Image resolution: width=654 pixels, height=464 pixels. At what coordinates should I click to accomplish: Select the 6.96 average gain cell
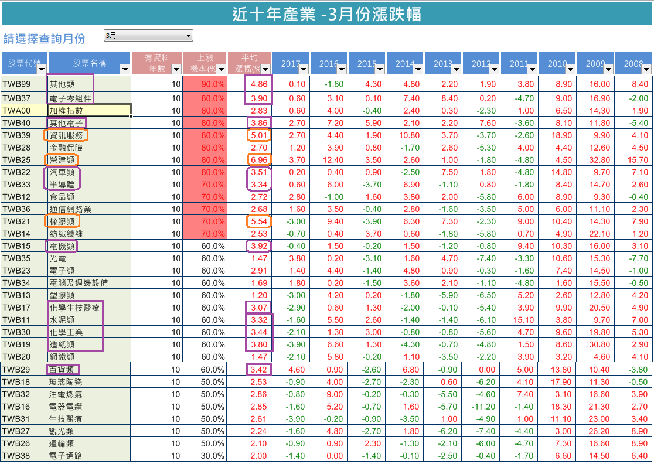pyautogui.click(x=261, y=159)
